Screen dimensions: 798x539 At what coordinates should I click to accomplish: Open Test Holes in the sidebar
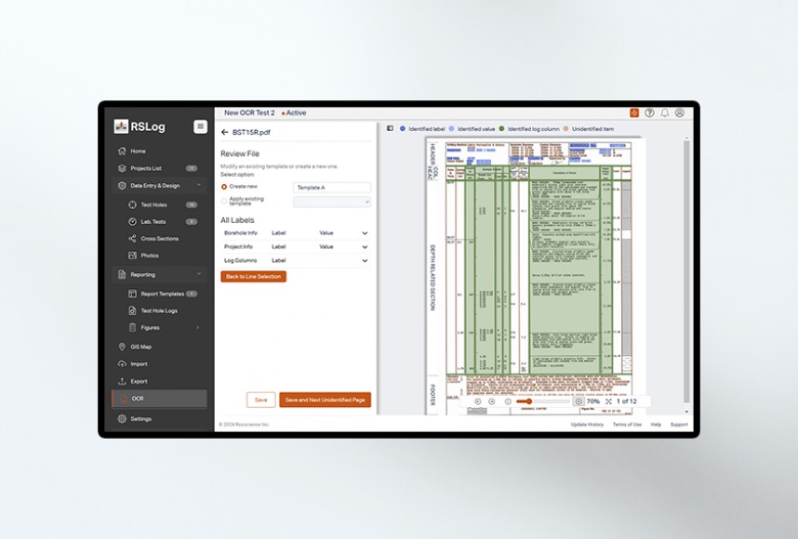153,204
